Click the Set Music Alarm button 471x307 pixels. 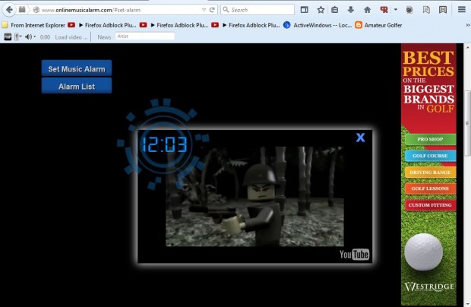(x=77, y=68)
